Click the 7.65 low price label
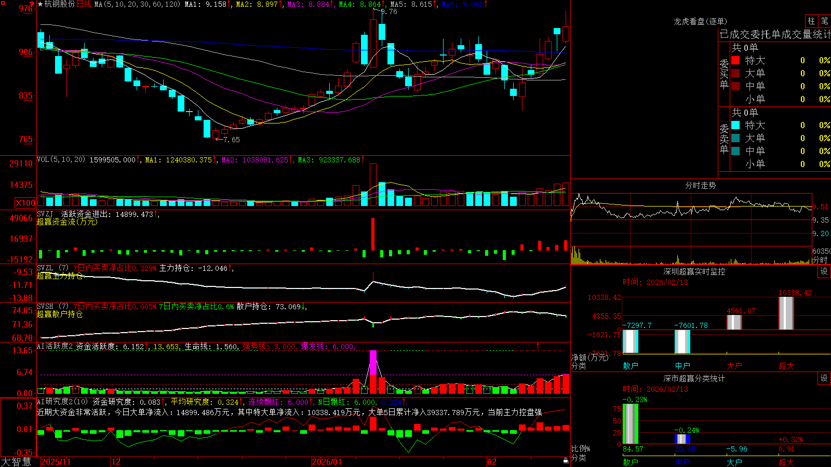Image resolution: width=831 pixels, height=467 pixels. tap(232, 140)
